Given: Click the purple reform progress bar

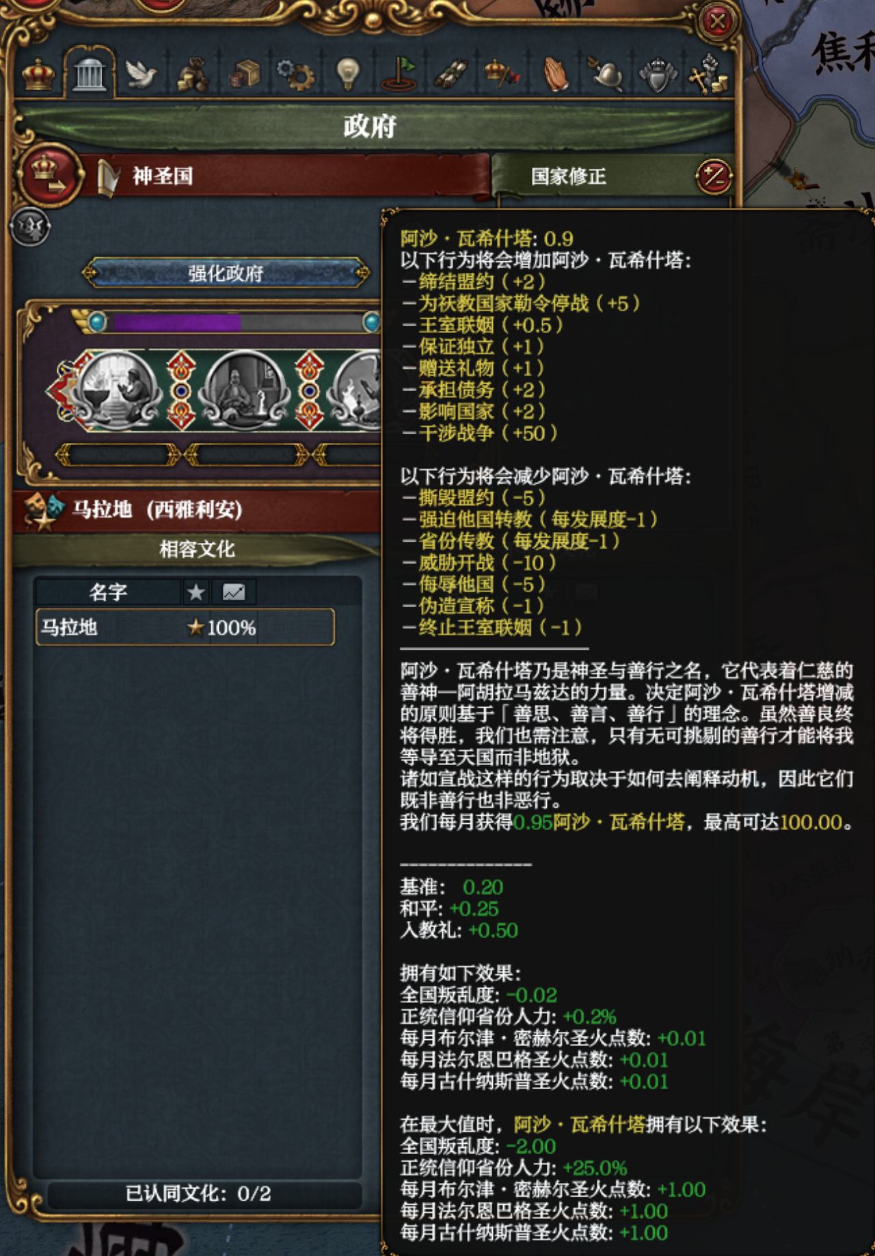Looking at the screenshot, I should pos(234,322).
